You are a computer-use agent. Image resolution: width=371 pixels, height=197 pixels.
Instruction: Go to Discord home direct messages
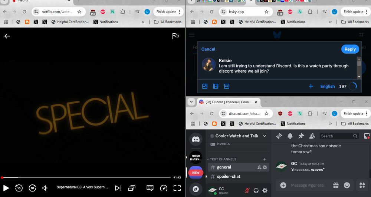point(196,139)
